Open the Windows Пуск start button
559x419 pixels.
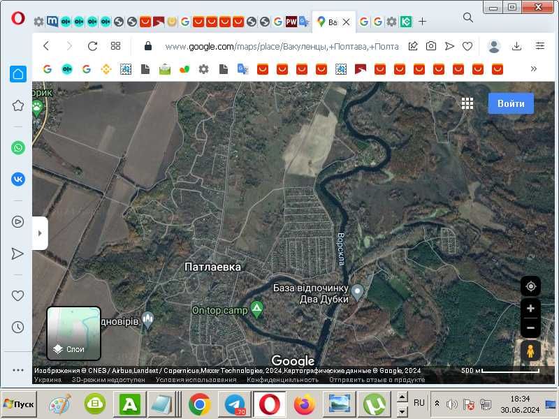[x=20, y=404]
